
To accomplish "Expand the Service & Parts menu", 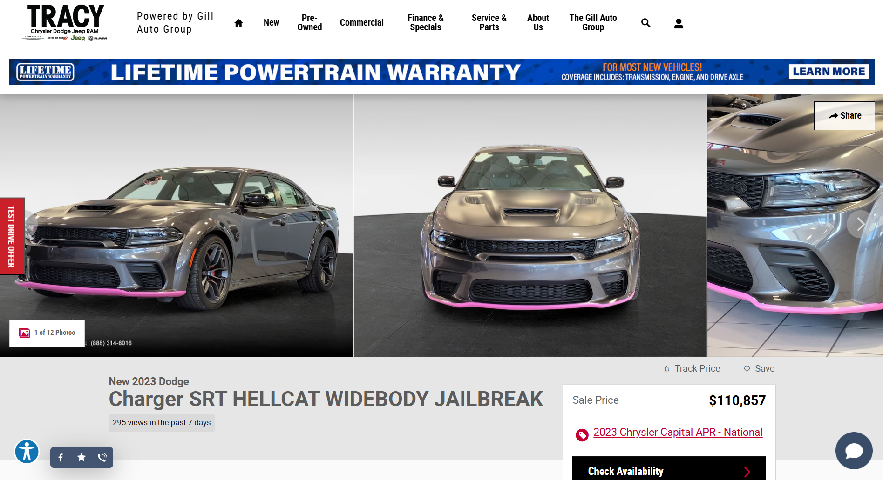I will 489,22.
